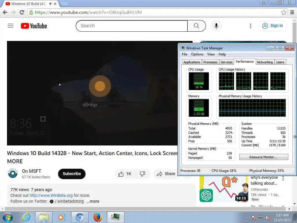297x223 pixels.
Task: Click the horizontal page scrollbar
Action: pos(146,209)
